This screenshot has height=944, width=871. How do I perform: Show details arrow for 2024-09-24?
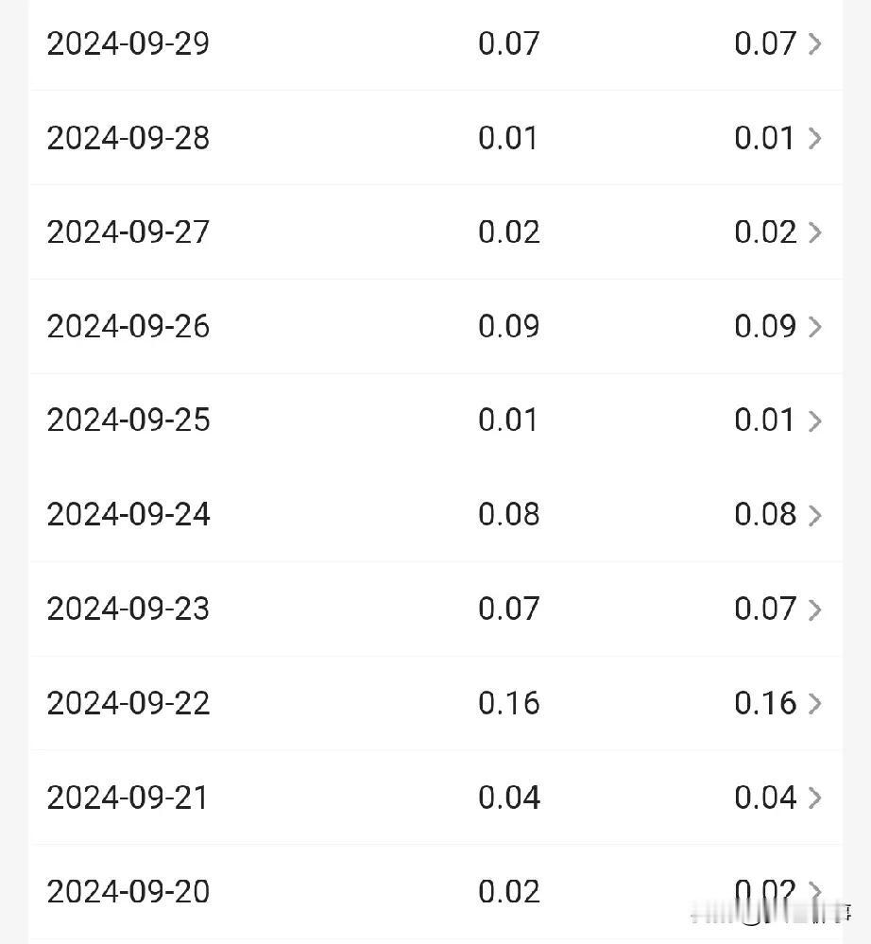coord(814,515)
